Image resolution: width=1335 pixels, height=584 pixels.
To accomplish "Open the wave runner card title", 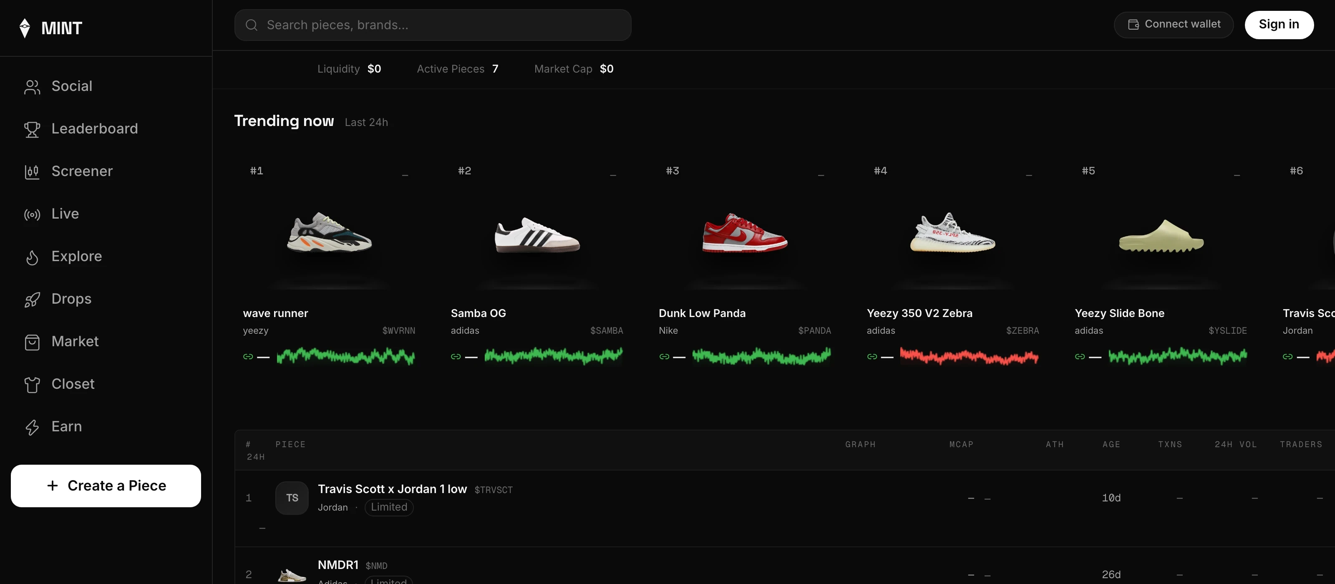I will (x=275, y=313).
